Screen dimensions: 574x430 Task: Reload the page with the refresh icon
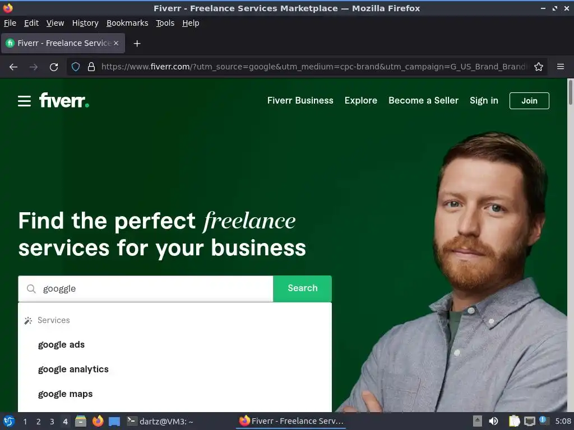[x=54, y=67]
